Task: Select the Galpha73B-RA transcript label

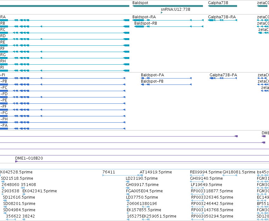Action: point(222,17)
